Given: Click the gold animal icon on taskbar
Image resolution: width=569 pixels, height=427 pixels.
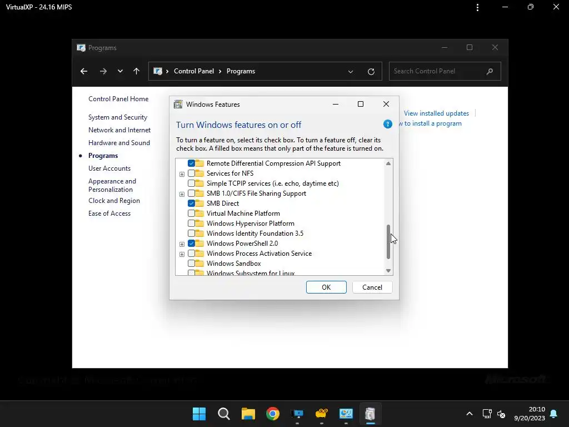Looking at the screenshot, I should pyautogui.click(x=322, y=414).
